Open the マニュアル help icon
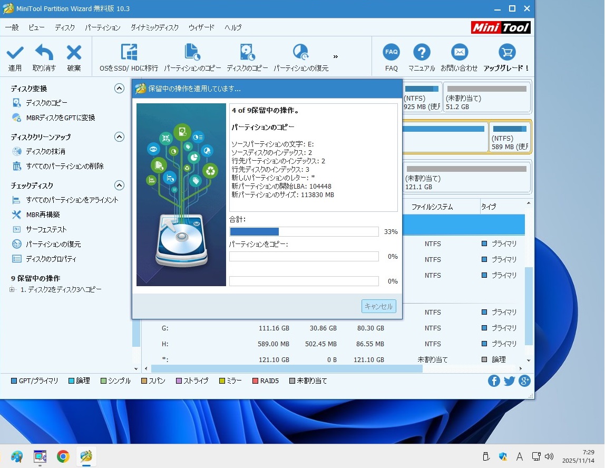 [422, 53]
